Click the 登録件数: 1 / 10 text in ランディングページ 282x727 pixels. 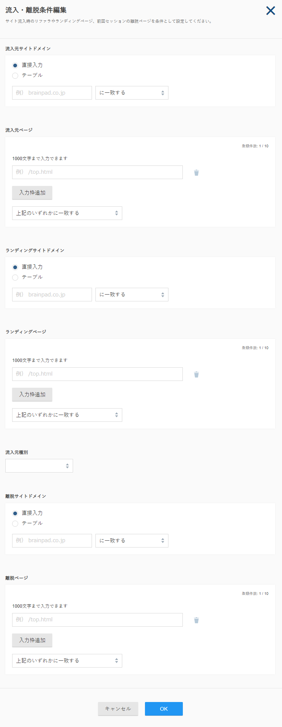[x=255, y=348]
